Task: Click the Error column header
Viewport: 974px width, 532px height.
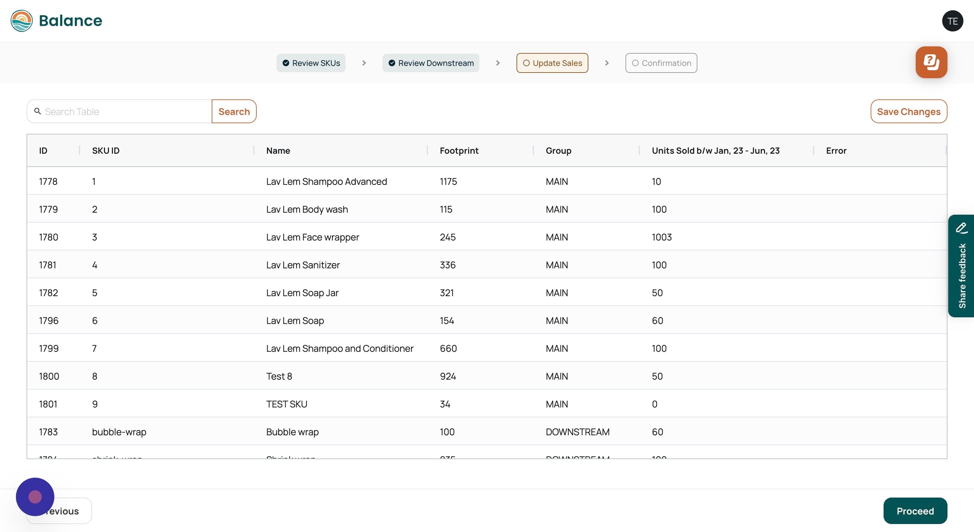Action: coord(836,150)
